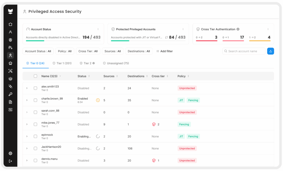Click the logout icon in the sidebar

pyautogui.click(x=11, y=161)
